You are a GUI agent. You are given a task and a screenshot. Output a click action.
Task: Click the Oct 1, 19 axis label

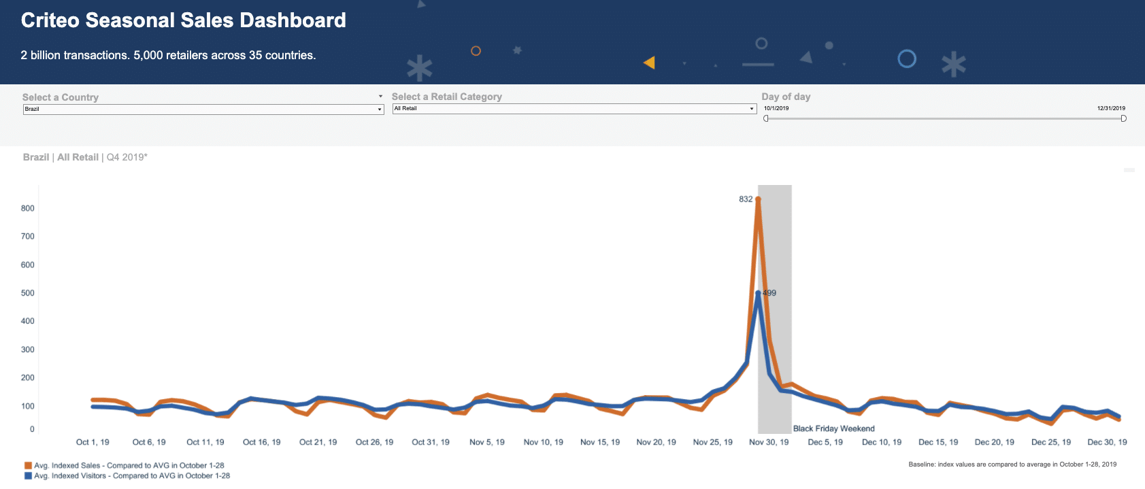[93, 442]
